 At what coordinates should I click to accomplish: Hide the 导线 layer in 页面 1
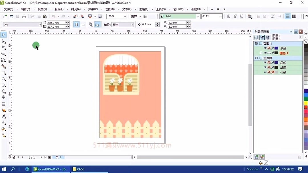(x=265, y=48)
